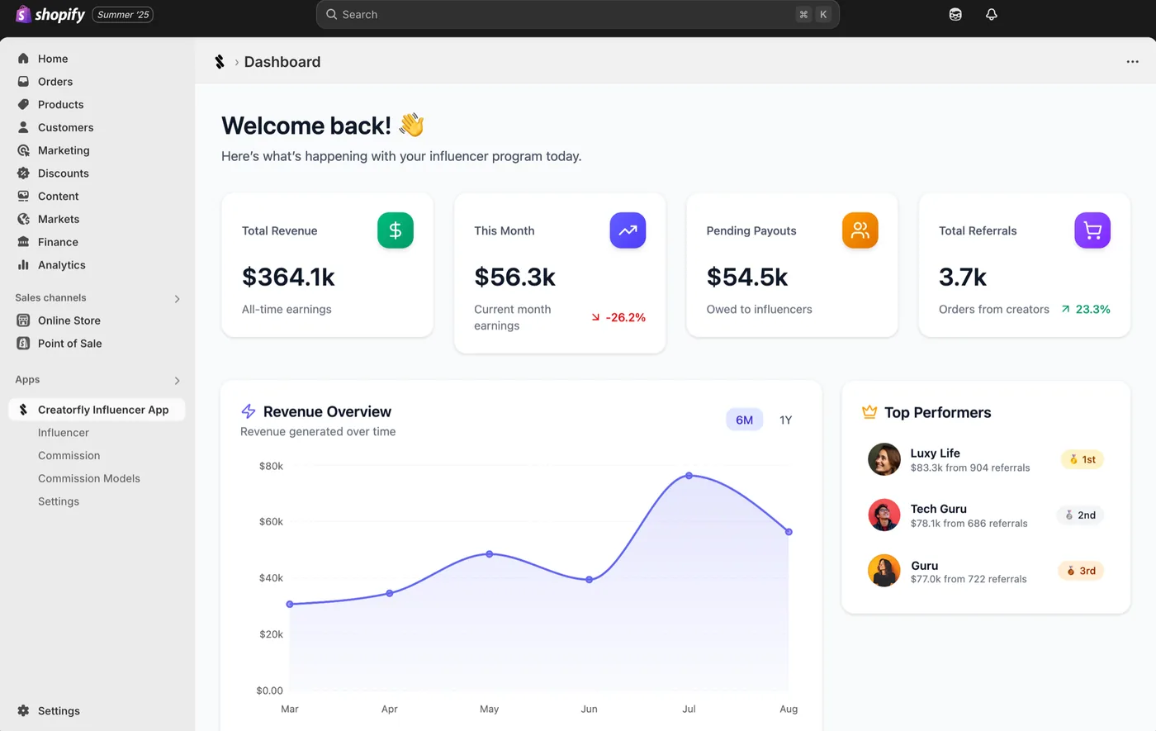Click the Products tag icon
Viewport: 1156px width, 731px height.
[23, 105]
